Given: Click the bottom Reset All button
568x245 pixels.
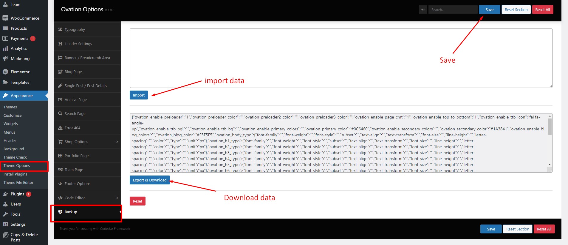Looking at the screenshot, I should pos(544,229).
